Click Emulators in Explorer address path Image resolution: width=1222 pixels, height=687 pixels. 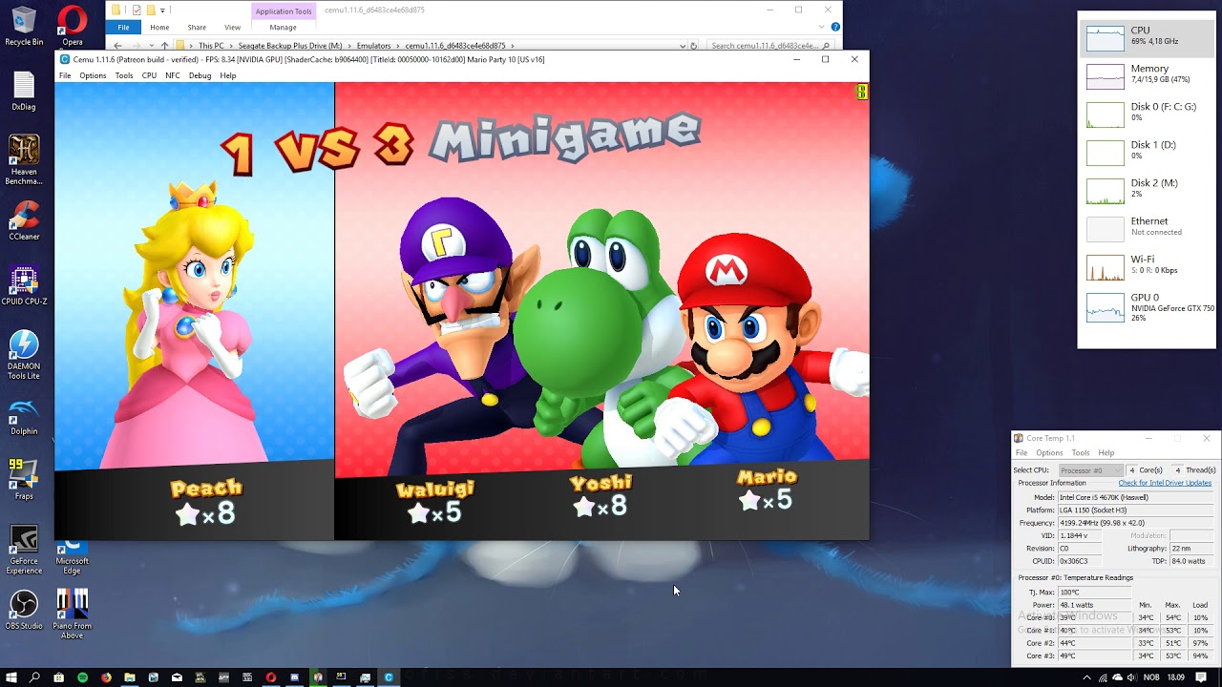pos(374,45)
